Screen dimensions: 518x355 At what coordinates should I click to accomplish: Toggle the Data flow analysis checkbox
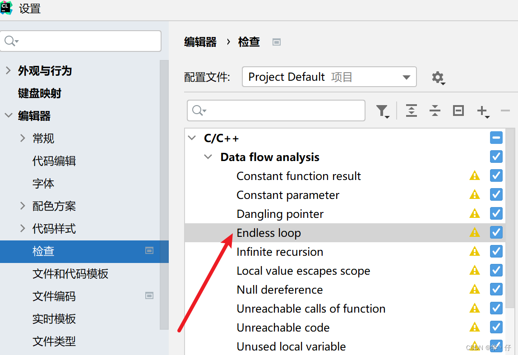496,157
